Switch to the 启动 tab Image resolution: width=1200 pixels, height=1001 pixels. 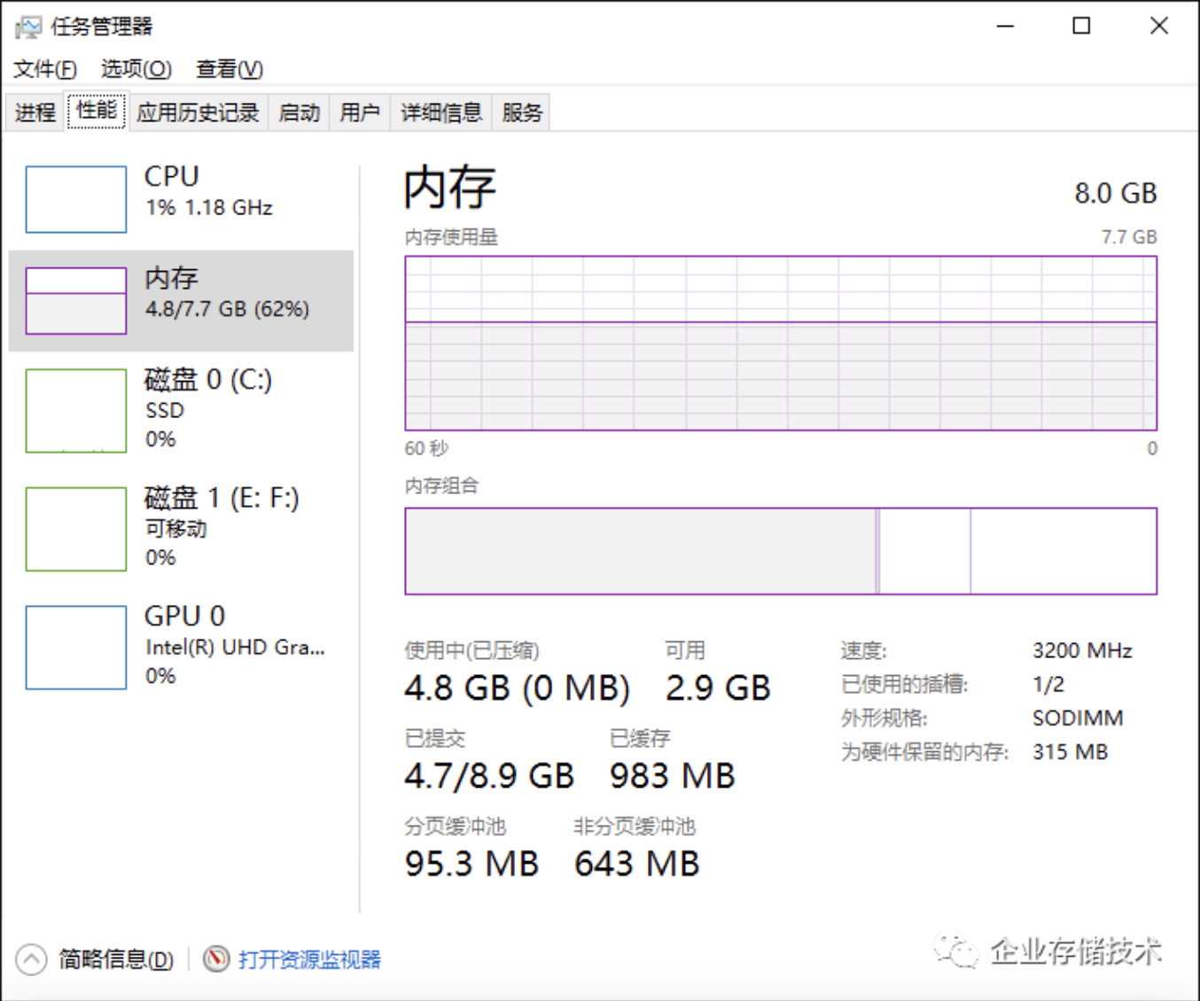coord(299,113)
